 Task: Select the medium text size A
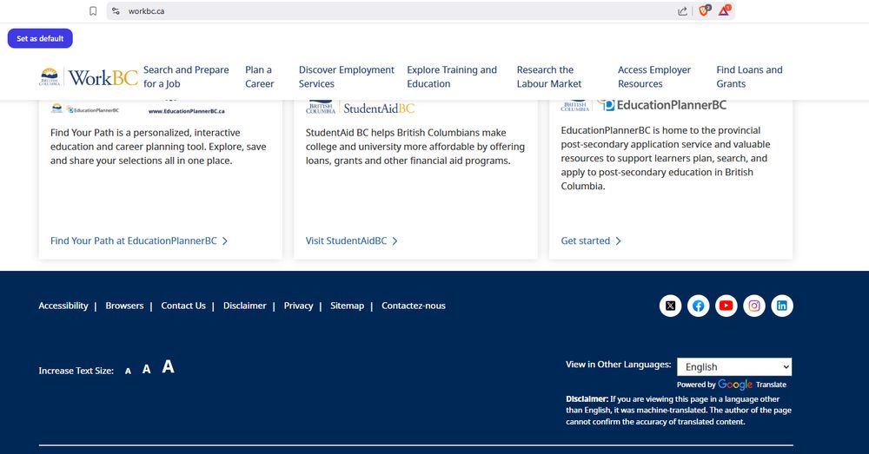(x=146, y=369)
